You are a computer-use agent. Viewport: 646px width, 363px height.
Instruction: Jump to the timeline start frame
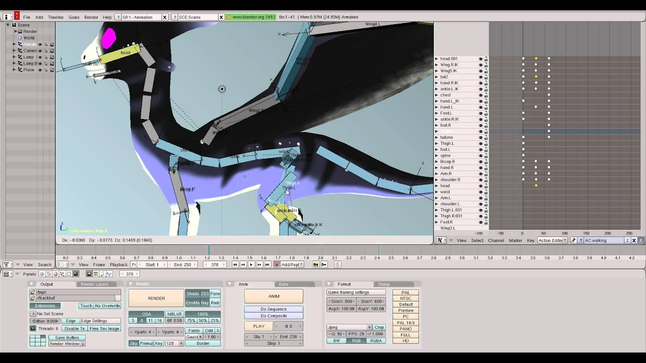point(235,264)
